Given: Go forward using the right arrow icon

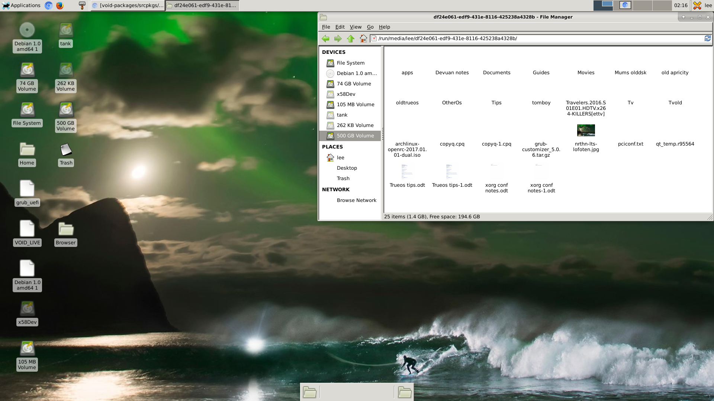Looking at the screenshot, I should pos(338,39).
